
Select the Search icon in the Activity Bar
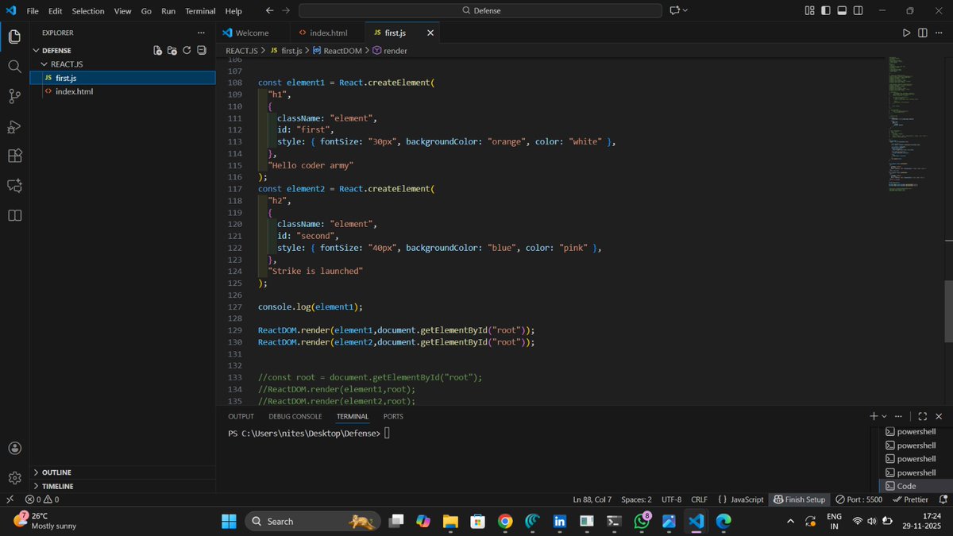pos(14,66)
